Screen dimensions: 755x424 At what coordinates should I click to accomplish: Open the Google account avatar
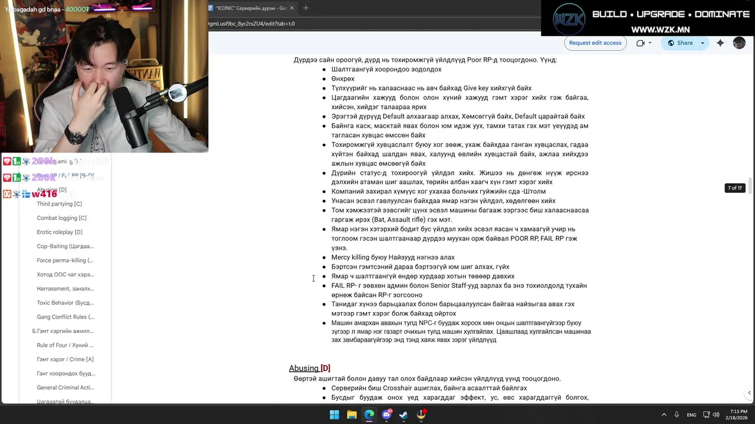(x=739, y=43)
